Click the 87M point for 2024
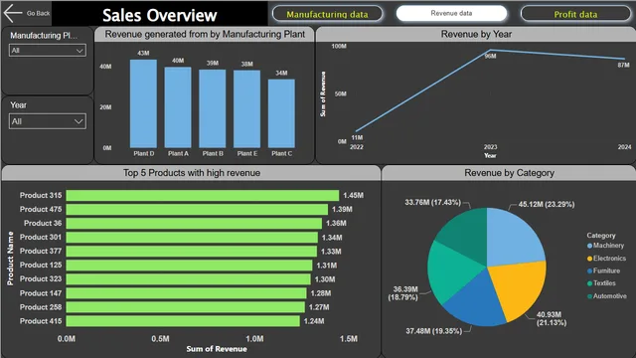This screenshot has height=358, width=636. click(625, 59)
